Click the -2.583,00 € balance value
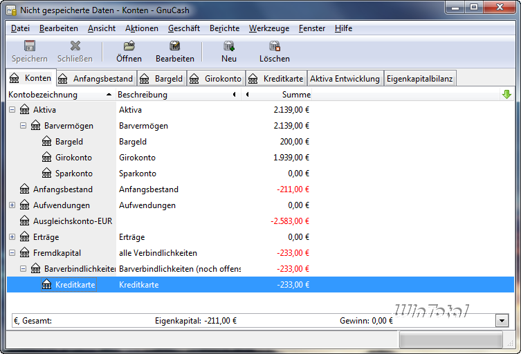 tap(290, 221)
